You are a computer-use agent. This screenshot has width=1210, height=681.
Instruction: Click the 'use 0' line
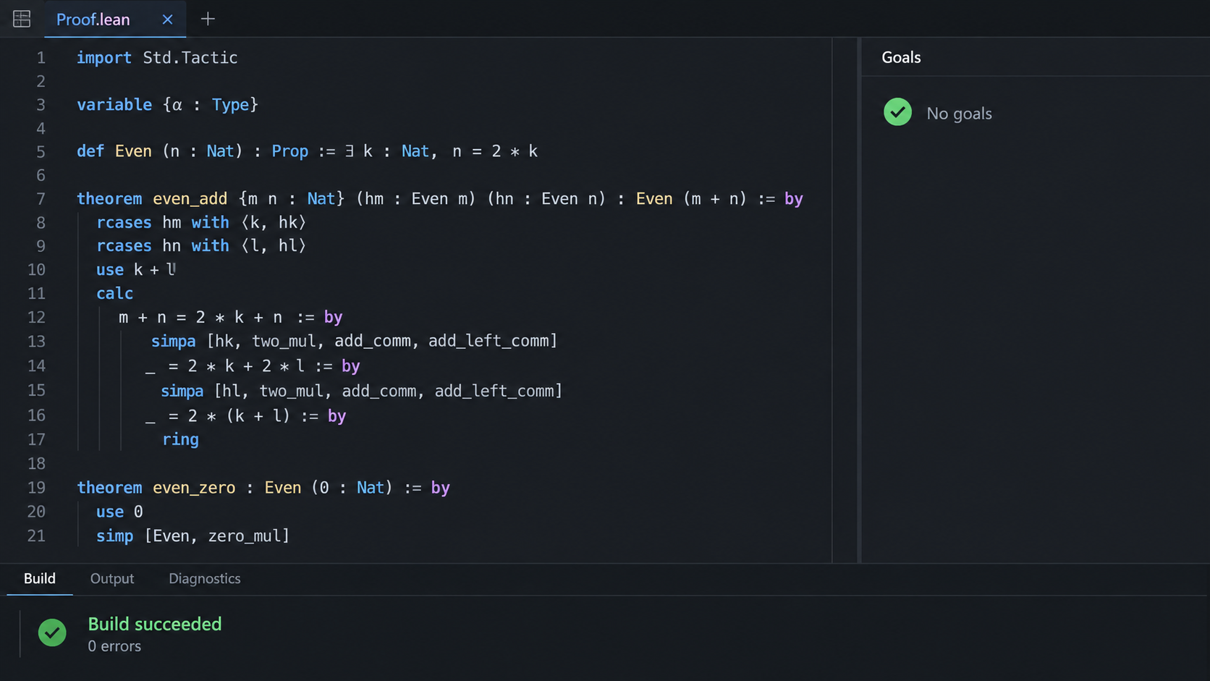(119, 512)
